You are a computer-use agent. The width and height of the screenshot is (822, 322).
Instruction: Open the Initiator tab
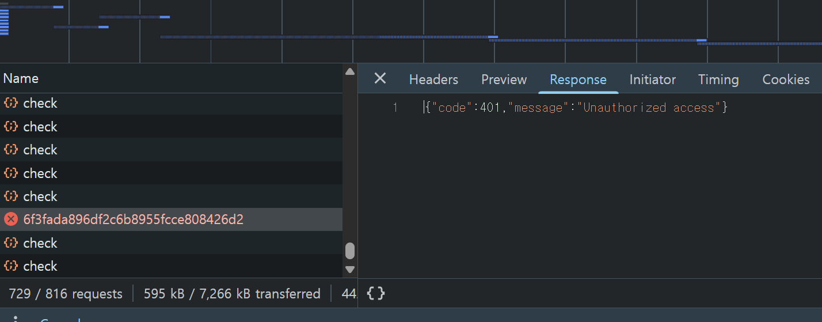point(652,79)
